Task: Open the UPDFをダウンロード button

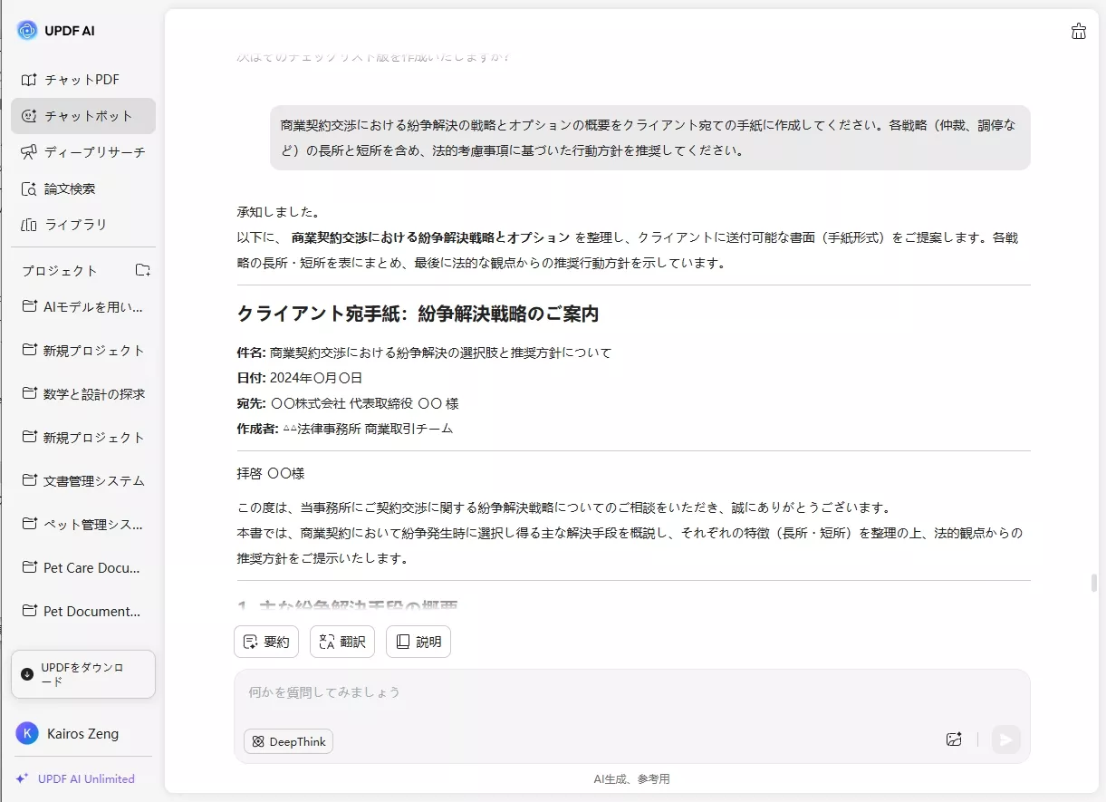Action: 82,674
